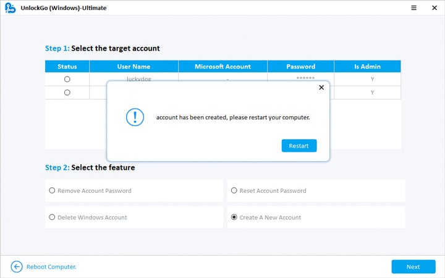Click the UnlockGo app logo icon

(11, 9)
